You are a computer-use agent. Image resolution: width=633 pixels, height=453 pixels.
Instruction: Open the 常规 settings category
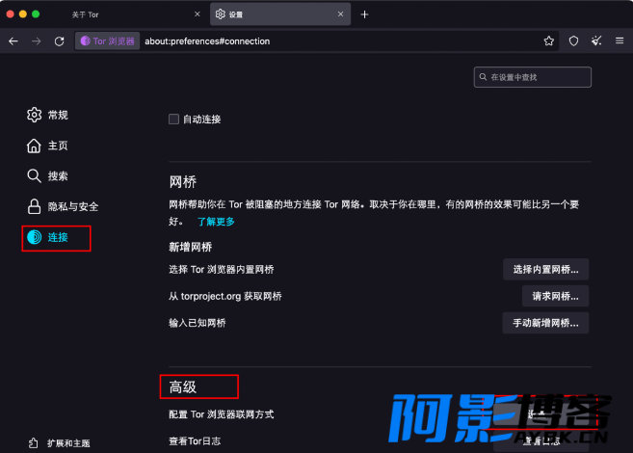[47, 115]
